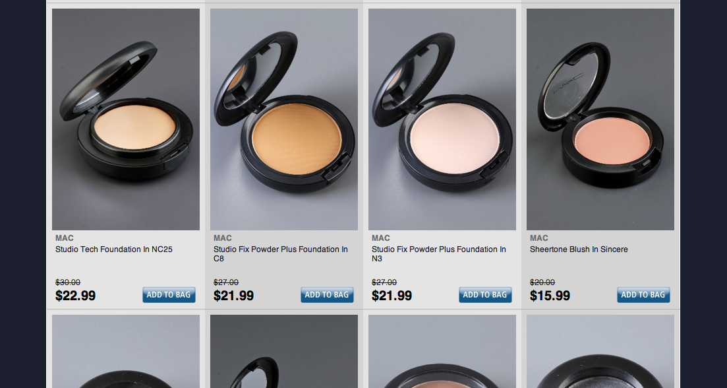Open first product thumbnail in second row
This screenshot has width=727, height=388.
click(x=126, y=351)
